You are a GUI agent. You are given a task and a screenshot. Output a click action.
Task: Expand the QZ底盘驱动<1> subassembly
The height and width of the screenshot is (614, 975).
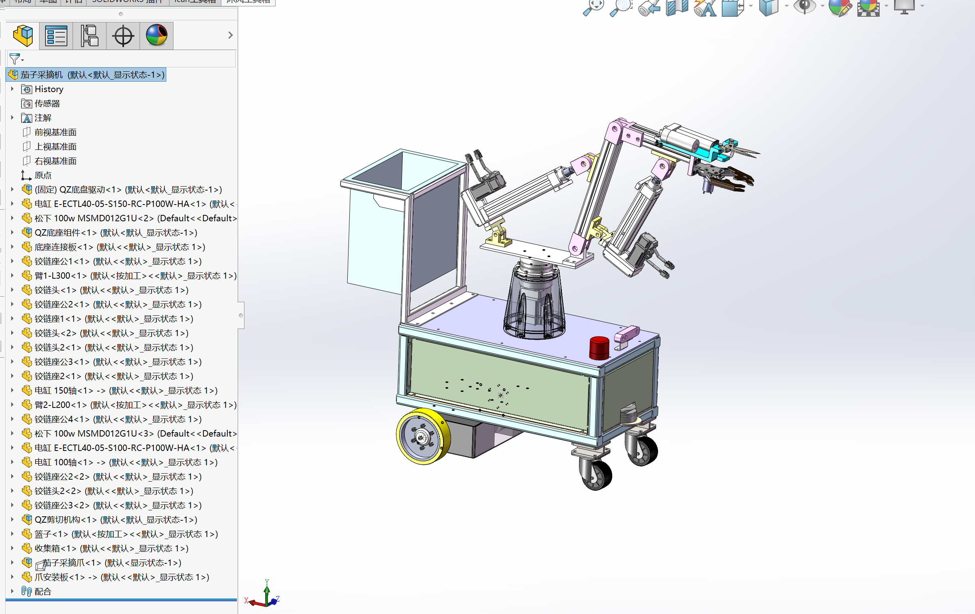click(12, 189)
